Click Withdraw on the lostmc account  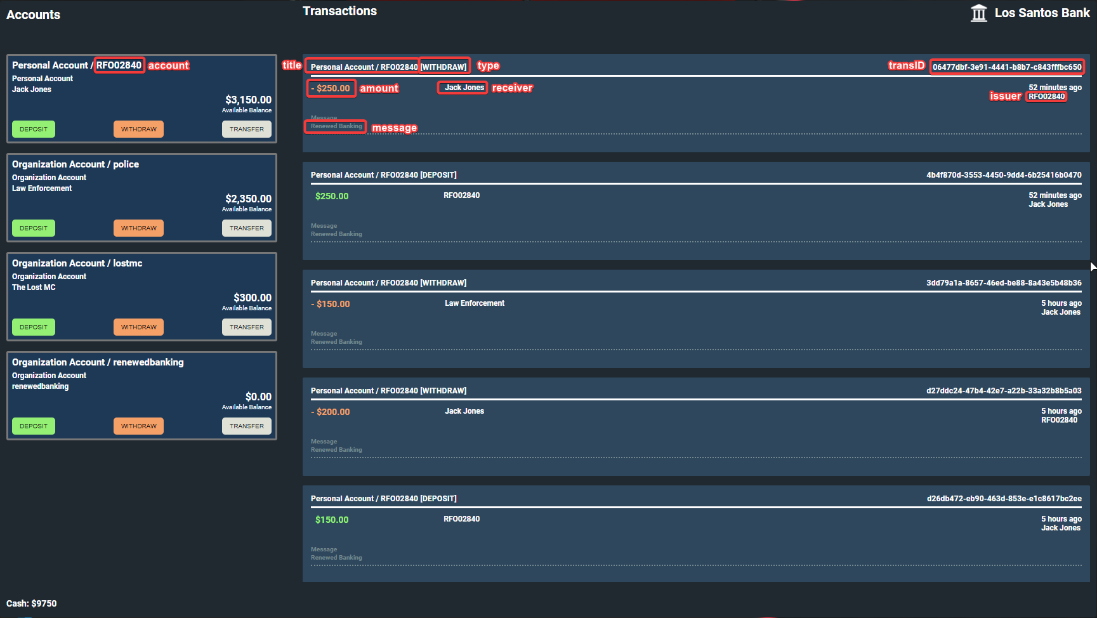[138, 327]
